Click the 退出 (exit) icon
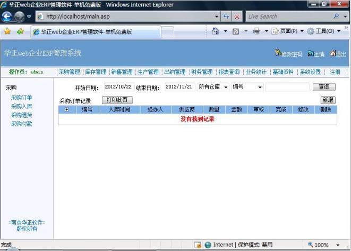Screen dimensions: 351x251 point(332,54)
